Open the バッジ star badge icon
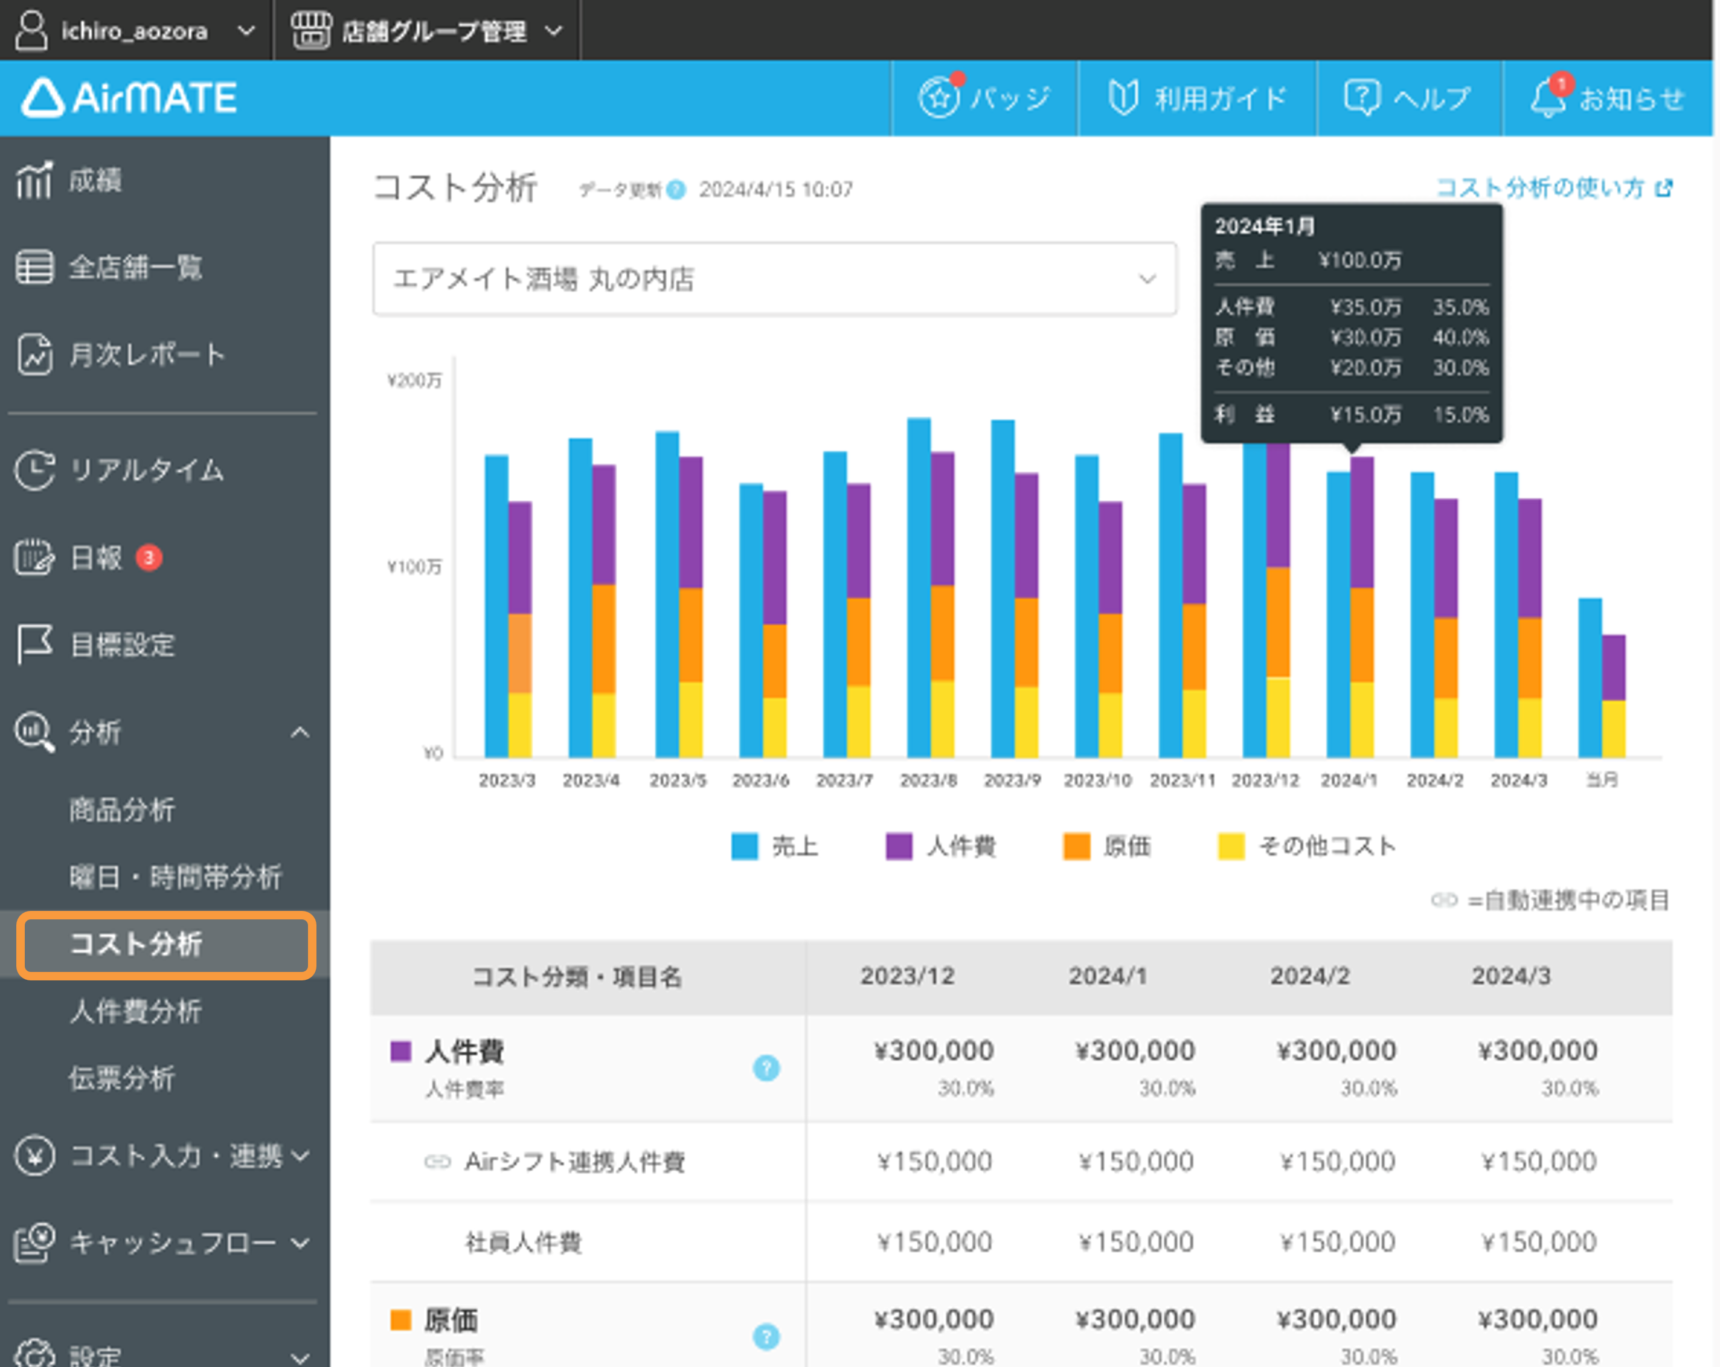This screenshot has height=1367, width=1720. (940, 97)
